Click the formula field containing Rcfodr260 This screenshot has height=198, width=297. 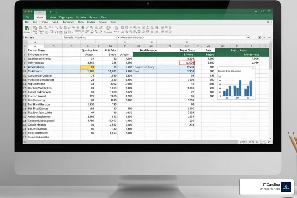95,37
